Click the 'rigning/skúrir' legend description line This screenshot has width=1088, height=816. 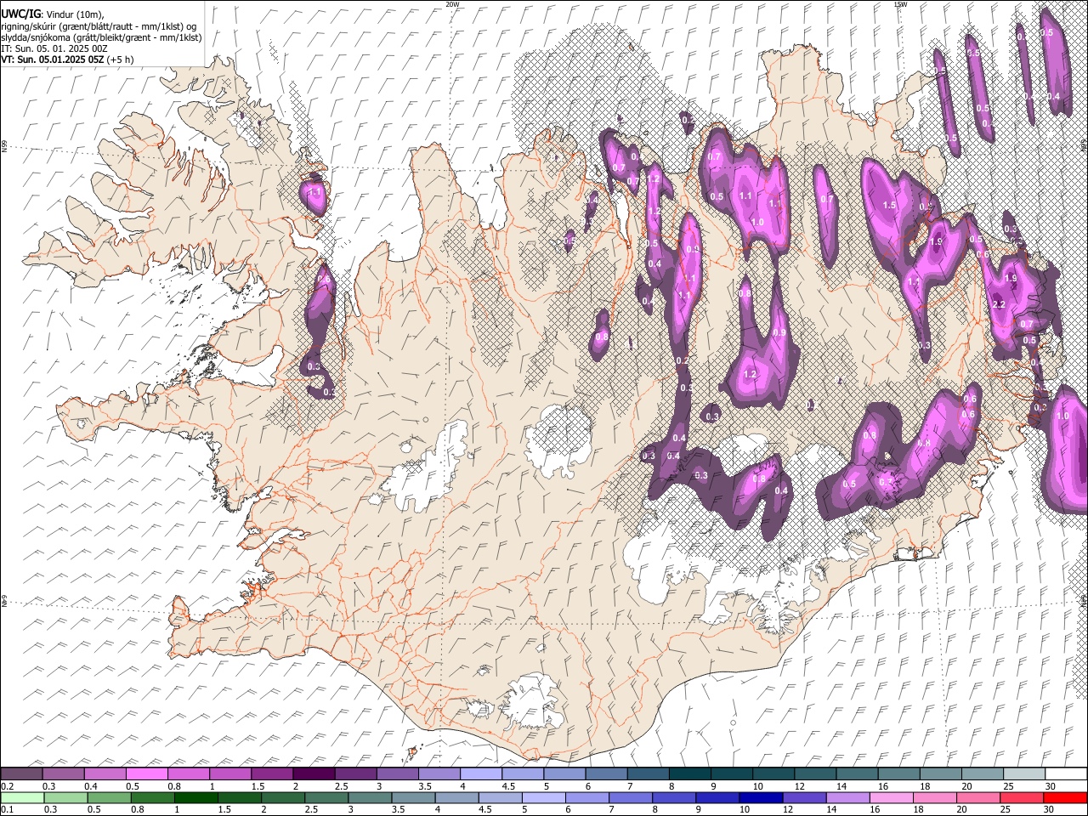pyautogui.click(x=99, y=25)
